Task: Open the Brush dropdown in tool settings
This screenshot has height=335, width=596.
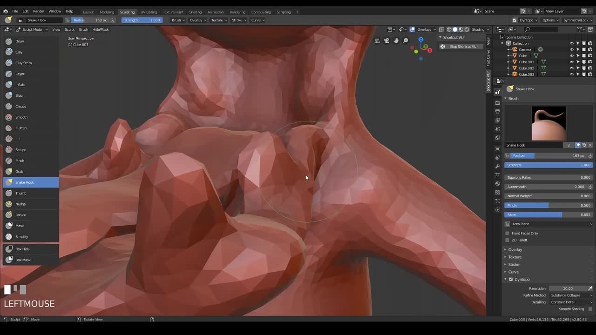Action: coord(178,20)
